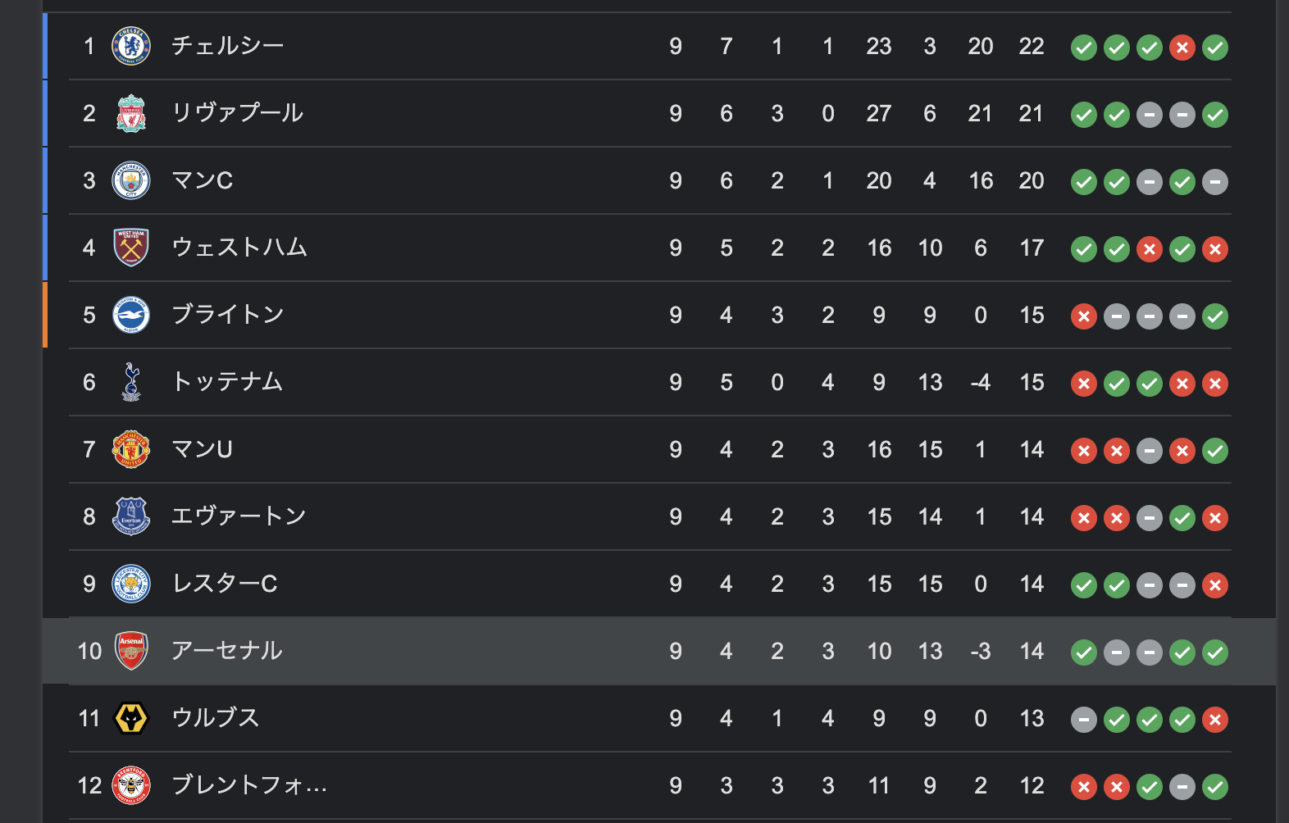The image size is (1289, 823).
Task: Click the West Ham crest
Action: (131, 248)
